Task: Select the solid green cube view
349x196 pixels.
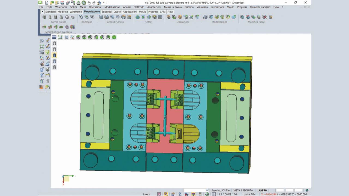Action: point(114,37)
